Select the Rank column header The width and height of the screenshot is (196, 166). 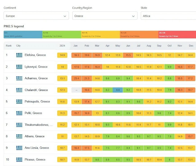[9, 46]
